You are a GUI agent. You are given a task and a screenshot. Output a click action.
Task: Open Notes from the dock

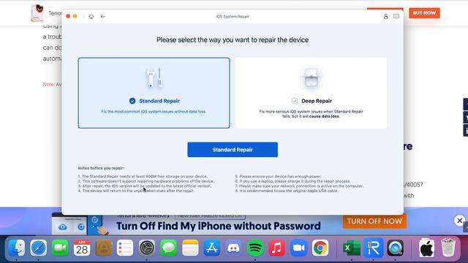190,248
